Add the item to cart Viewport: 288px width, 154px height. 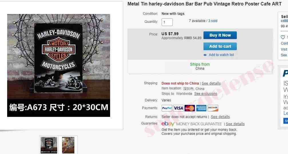220,46
